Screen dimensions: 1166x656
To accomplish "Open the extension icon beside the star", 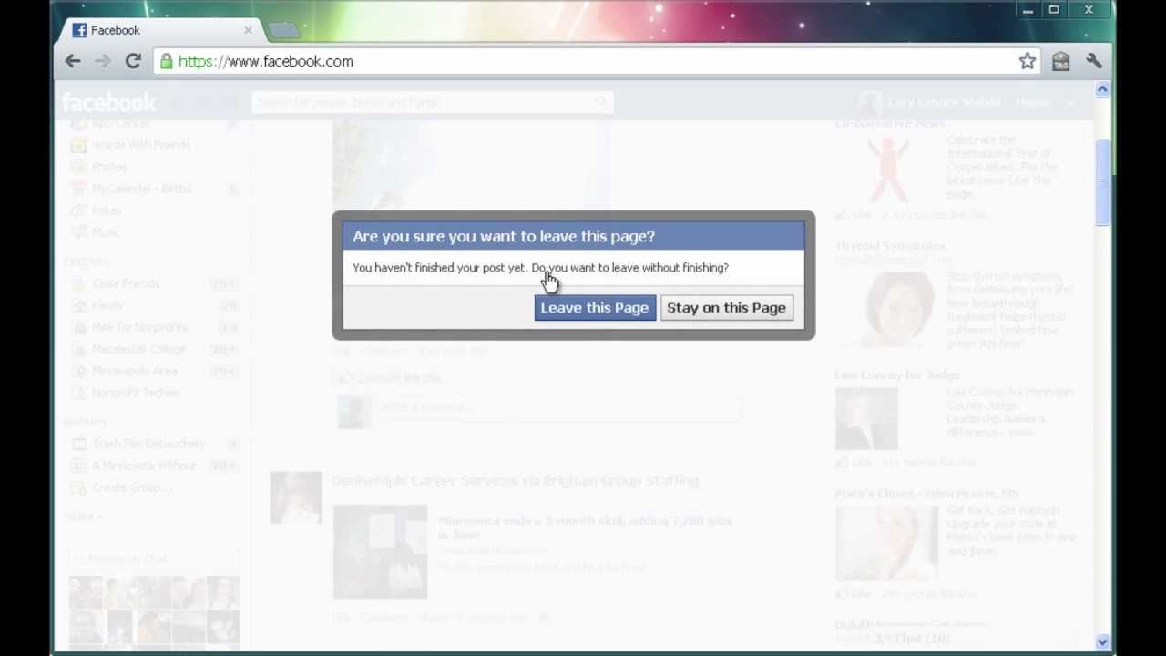I will [x=1060, y=61].
